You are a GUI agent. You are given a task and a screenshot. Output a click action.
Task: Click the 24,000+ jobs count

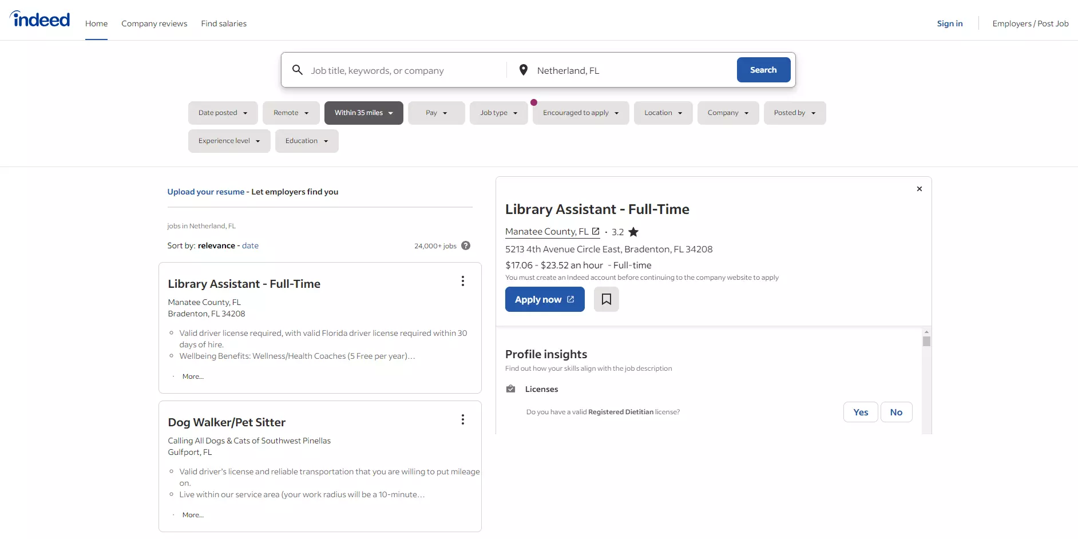coord(435,246)
